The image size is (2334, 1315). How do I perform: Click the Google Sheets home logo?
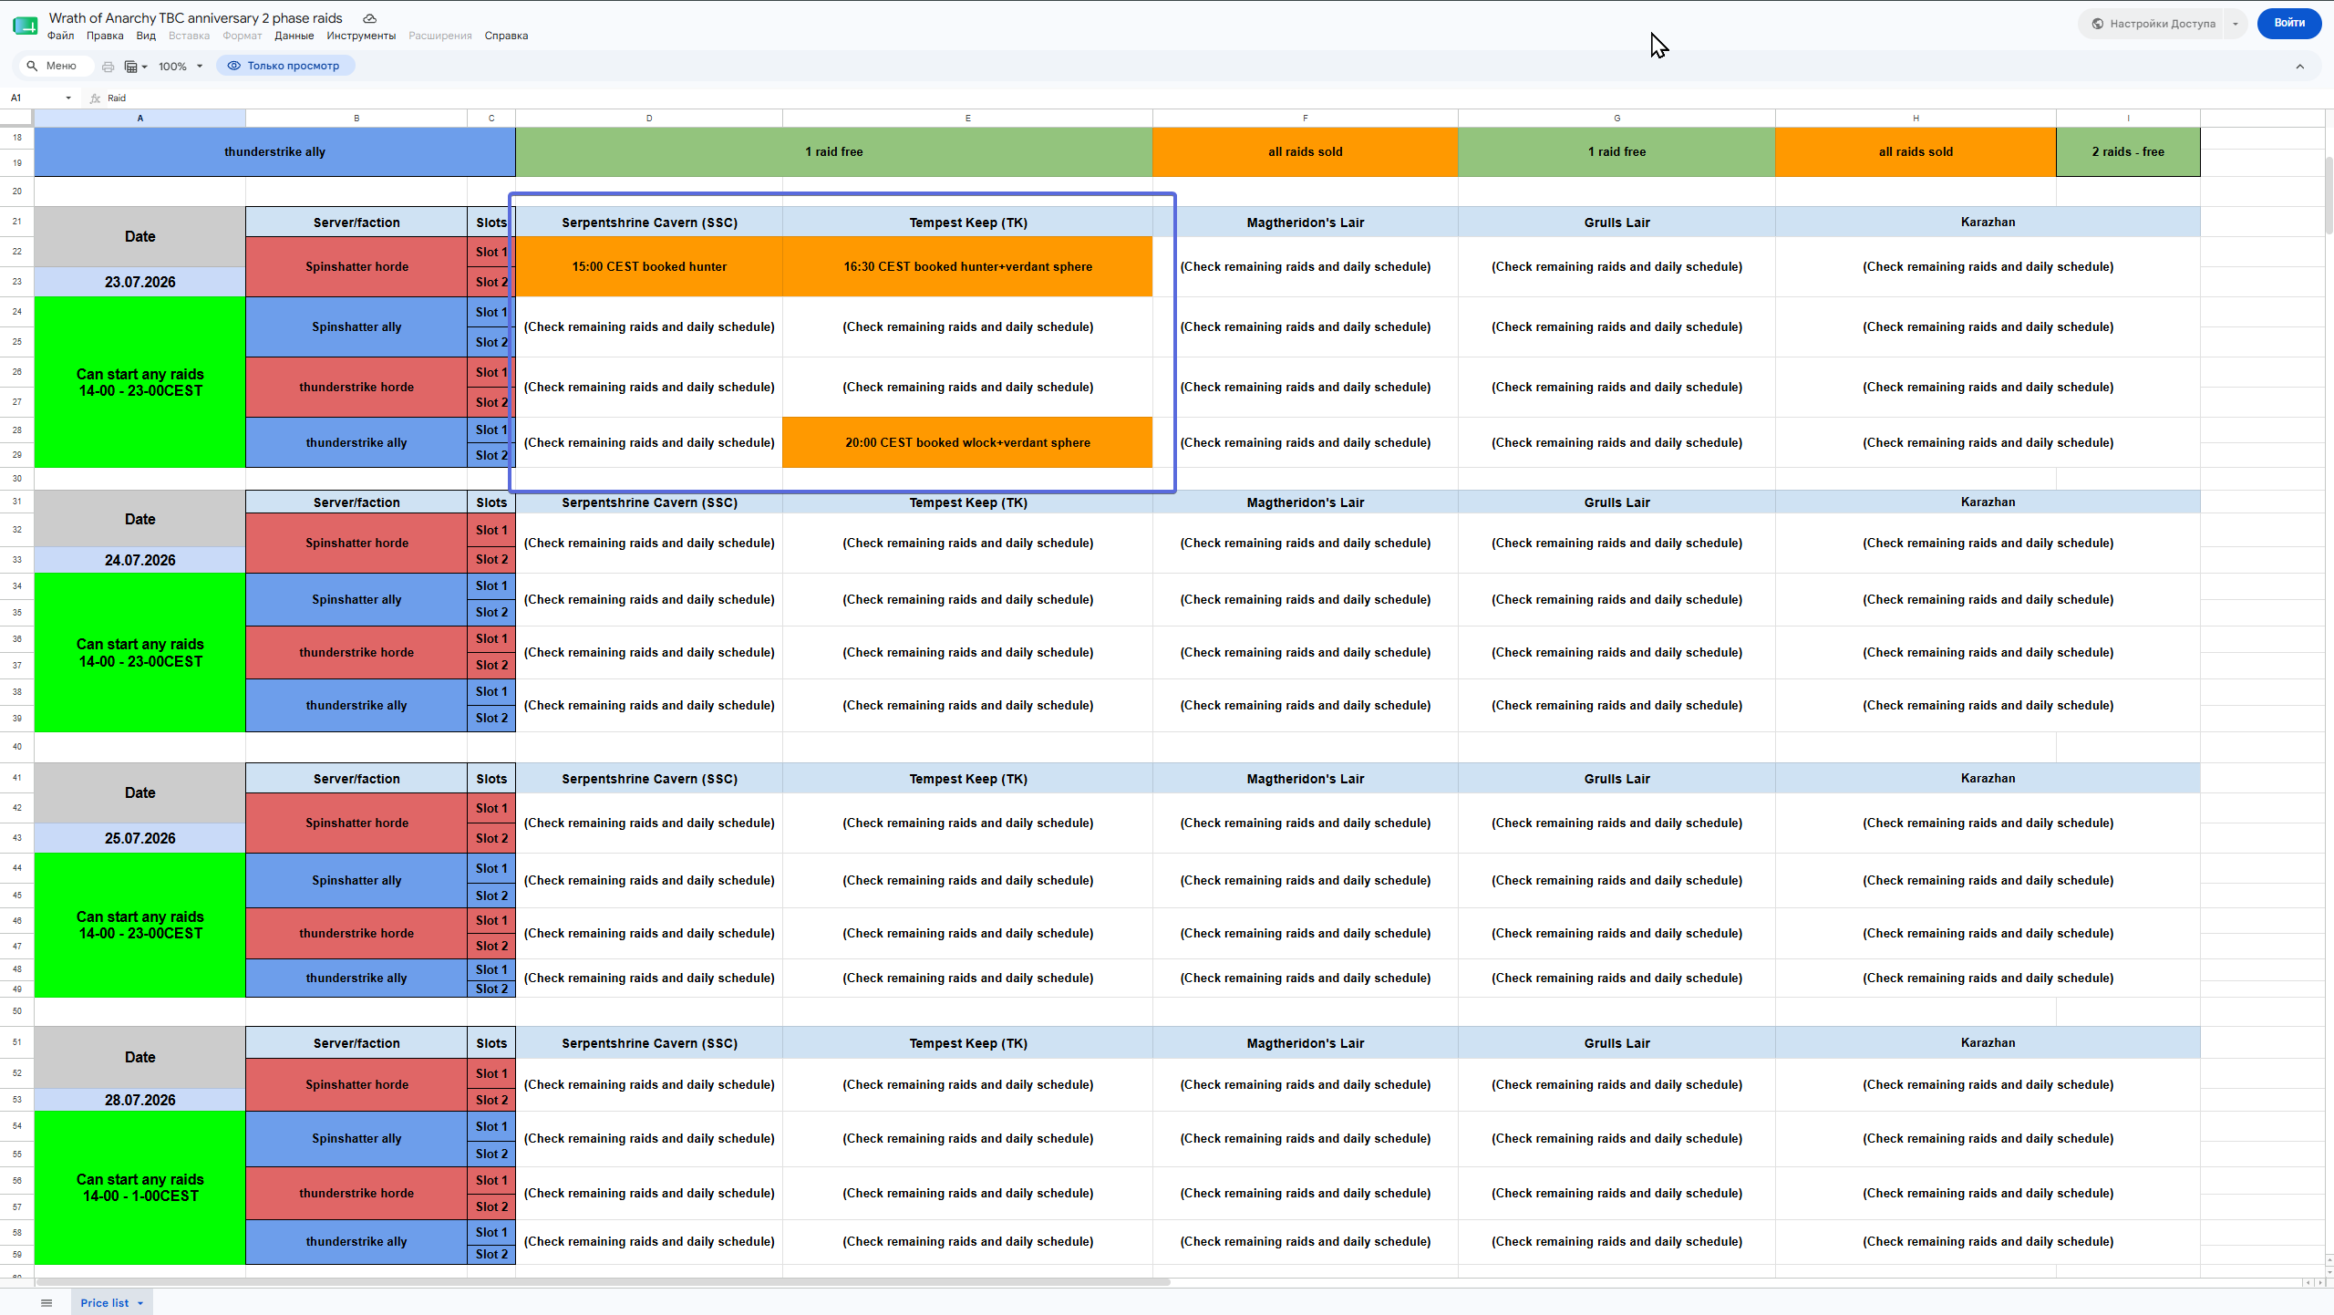click(x=26, y=26)
